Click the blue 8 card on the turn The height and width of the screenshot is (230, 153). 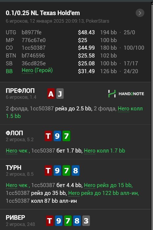tap(75, 171)
